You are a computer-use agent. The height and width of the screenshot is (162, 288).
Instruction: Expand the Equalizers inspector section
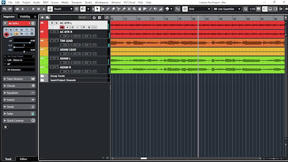pos(19,93)
